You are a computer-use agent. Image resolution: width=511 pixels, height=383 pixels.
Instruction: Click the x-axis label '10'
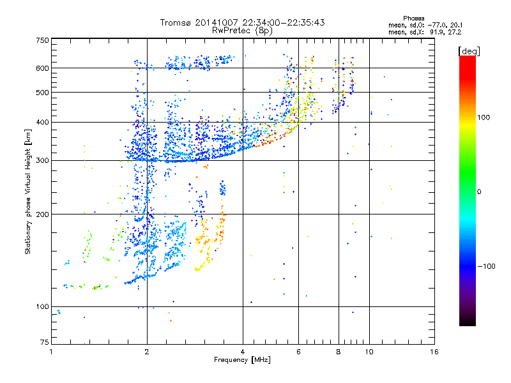point(369,352)
